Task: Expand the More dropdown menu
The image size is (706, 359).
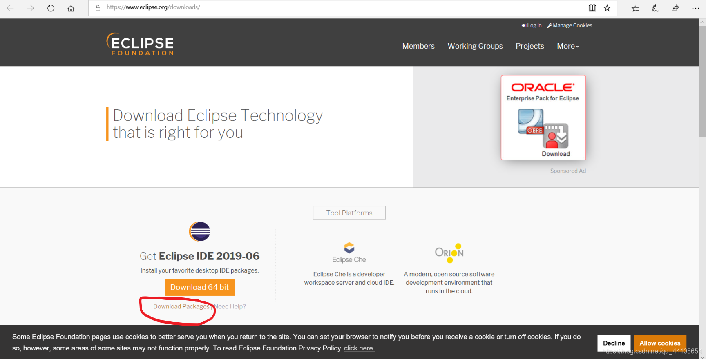Action: pyautogui.click(x=568, y=46)
